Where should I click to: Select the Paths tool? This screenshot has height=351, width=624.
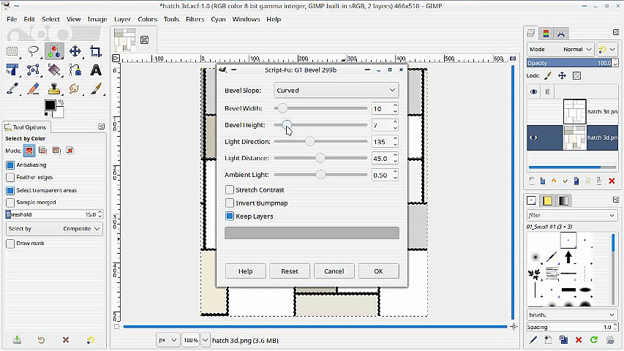pyautogui.click(x=75, y=70)
